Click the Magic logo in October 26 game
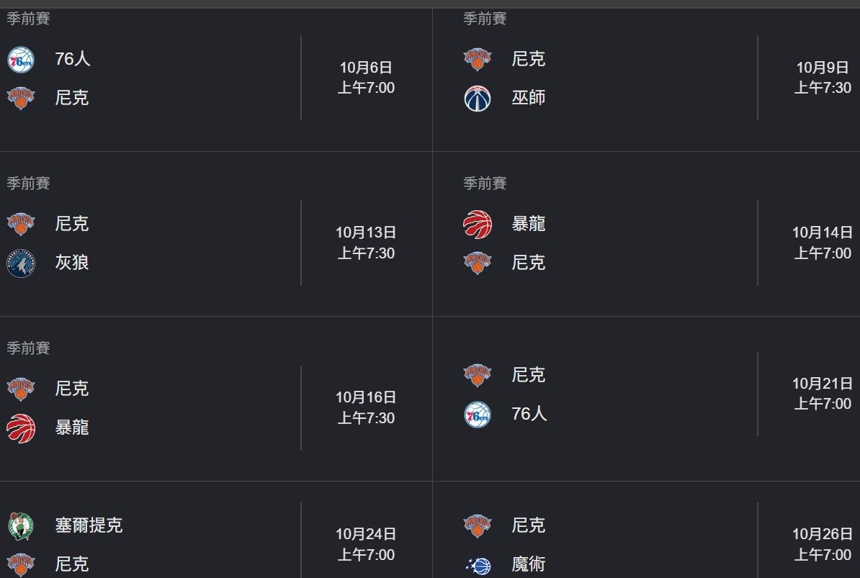This screenshot has width=860, height=578. [477, 565]
